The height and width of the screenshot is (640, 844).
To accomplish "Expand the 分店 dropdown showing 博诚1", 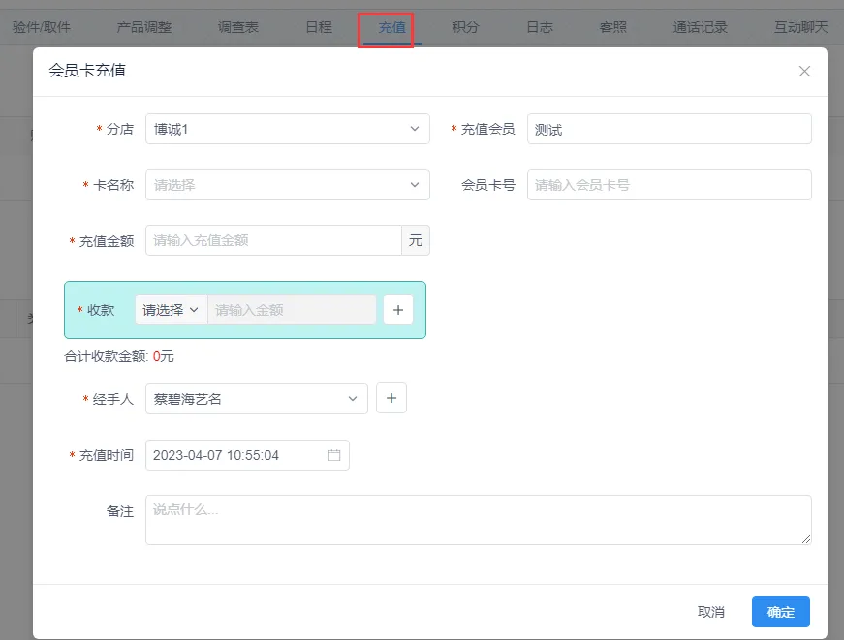I will pos(287,129).
